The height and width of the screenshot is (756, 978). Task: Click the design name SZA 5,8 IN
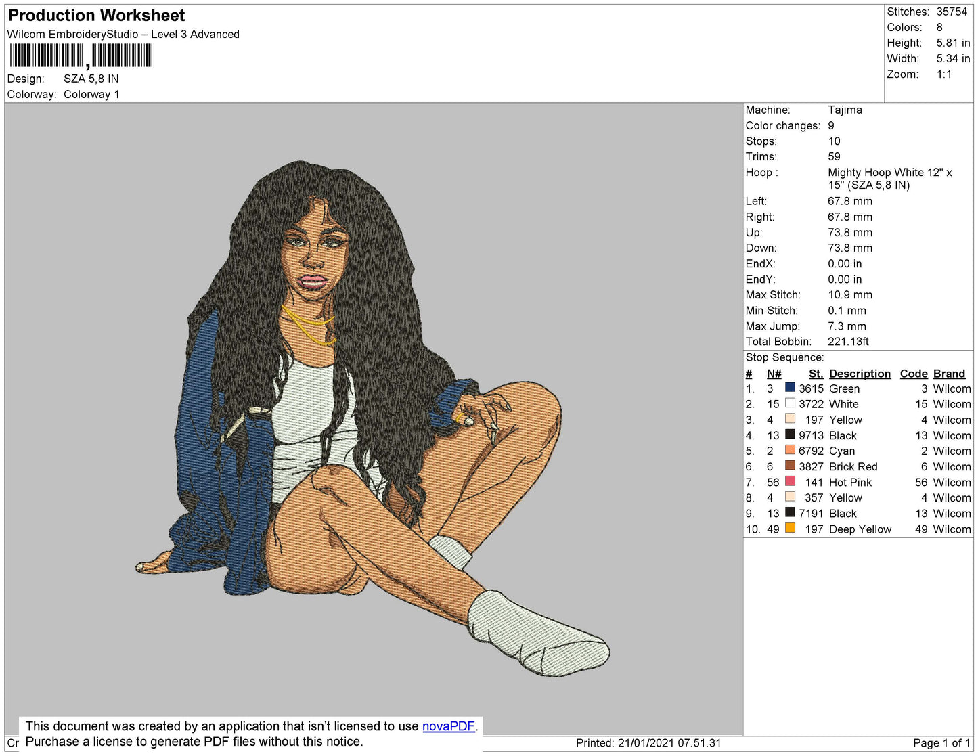point(90,79)
